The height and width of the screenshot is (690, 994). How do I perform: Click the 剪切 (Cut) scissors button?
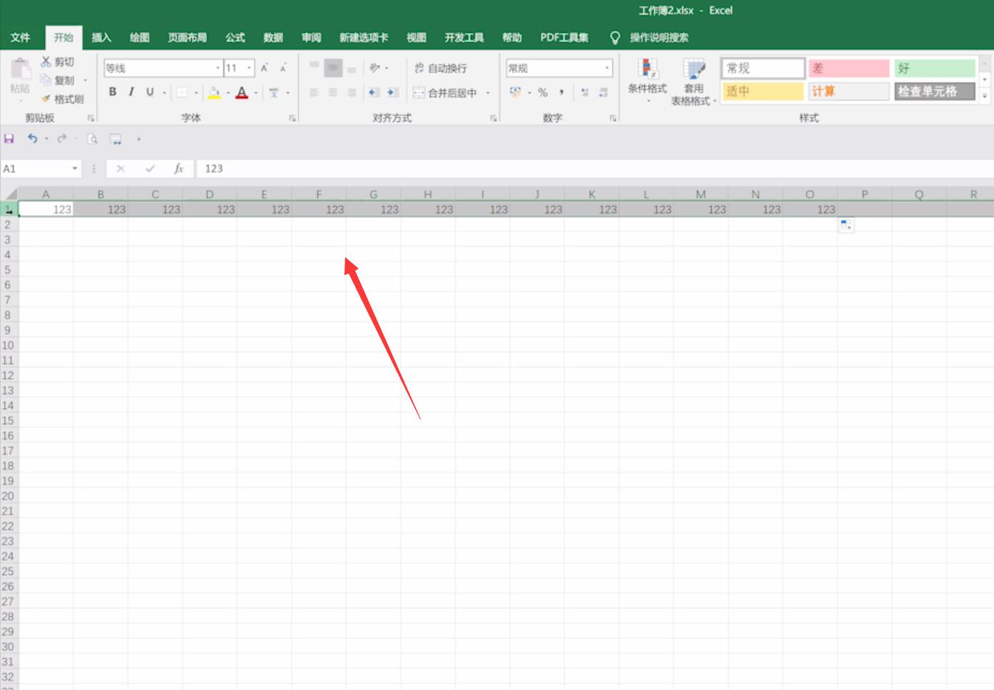coord(57,62)
